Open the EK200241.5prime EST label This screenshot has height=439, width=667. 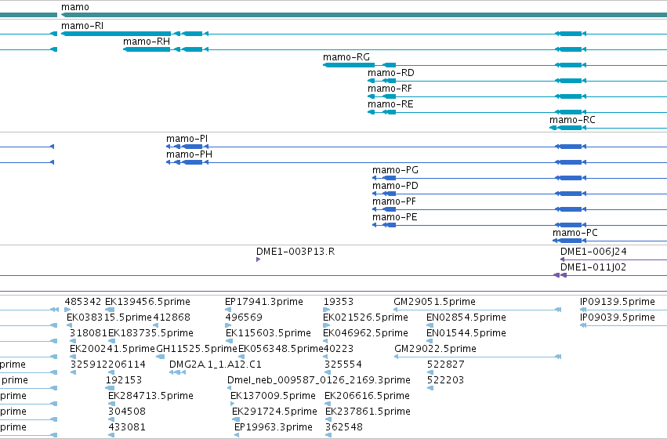coord(112,350)
